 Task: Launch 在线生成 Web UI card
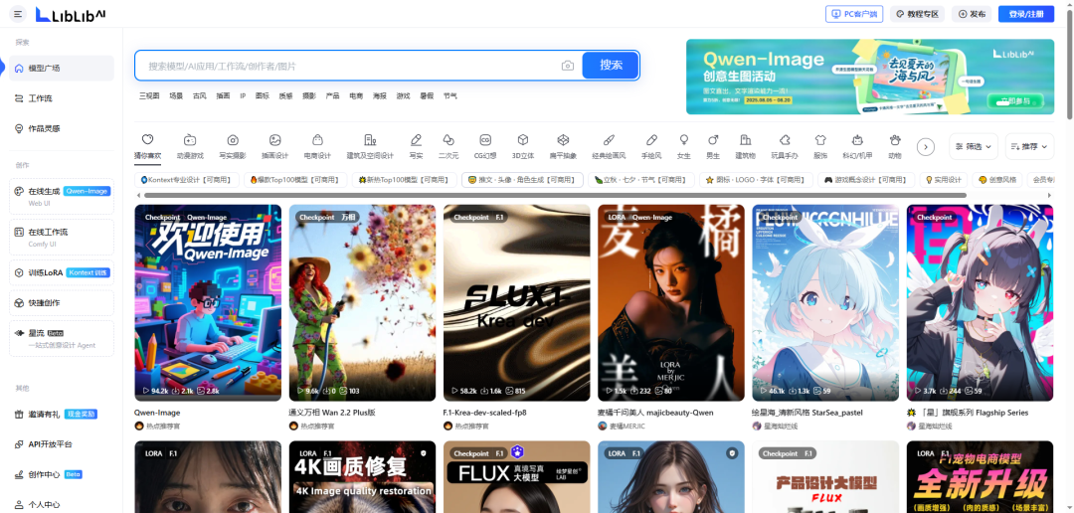[62, 197]
